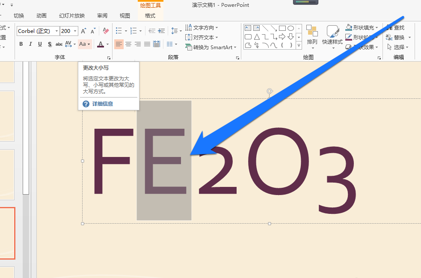Select vertical text box shape
Viewport: 421px width, 278px height.
[257, 28]
